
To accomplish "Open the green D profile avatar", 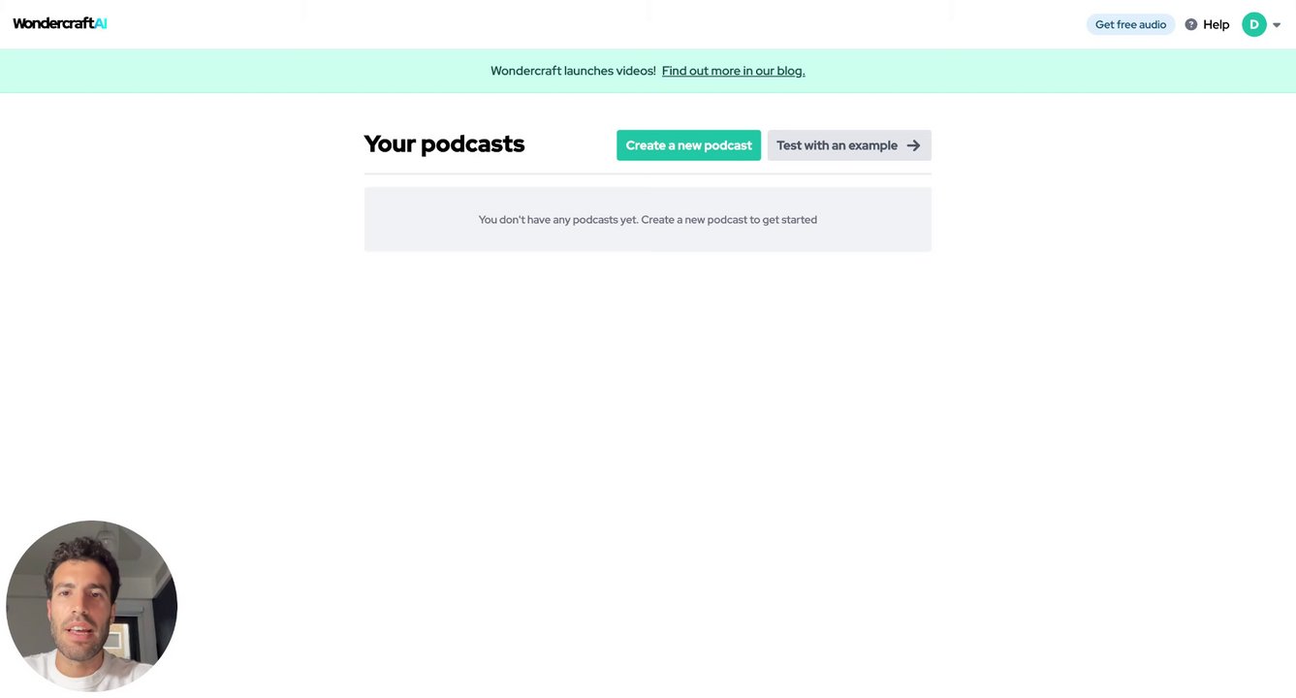I will [x=1254, y=24].
